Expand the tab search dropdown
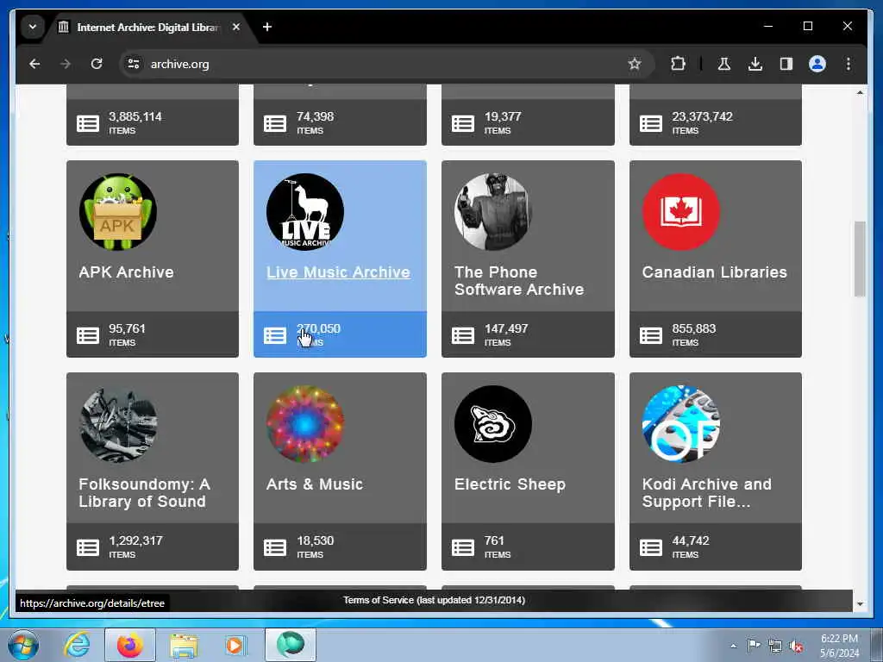883x662 pixels. click(x=33, y=27)
